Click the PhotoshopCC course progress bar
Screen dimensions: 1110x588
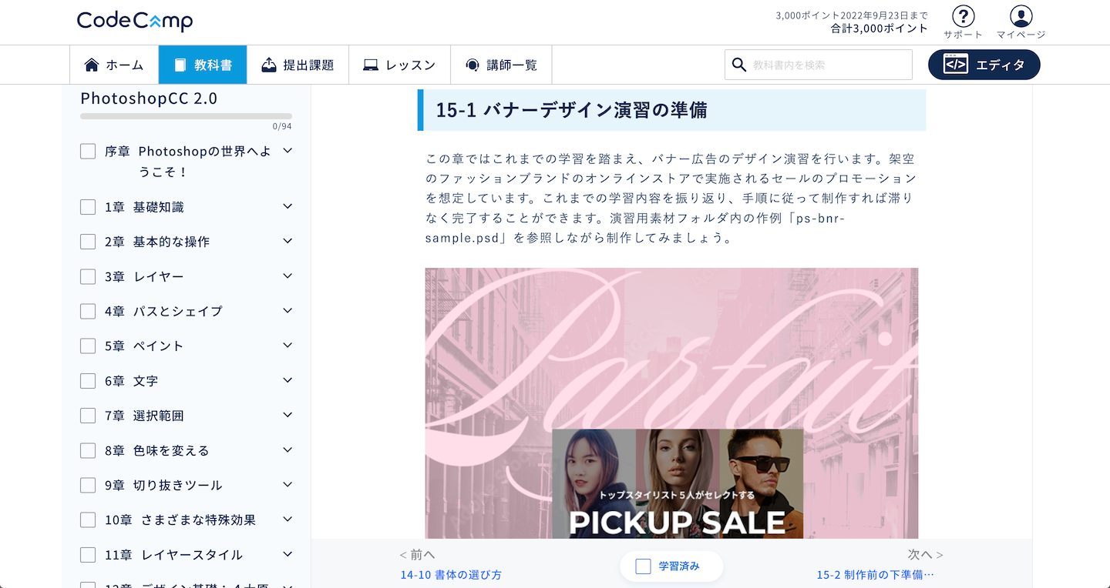click(185, 115)
